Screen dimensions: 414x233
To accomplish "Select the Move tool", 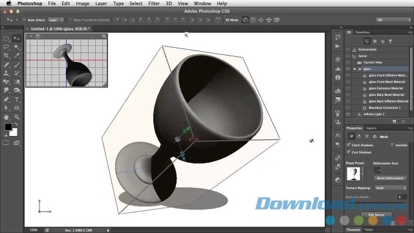I will coord(17,39).
